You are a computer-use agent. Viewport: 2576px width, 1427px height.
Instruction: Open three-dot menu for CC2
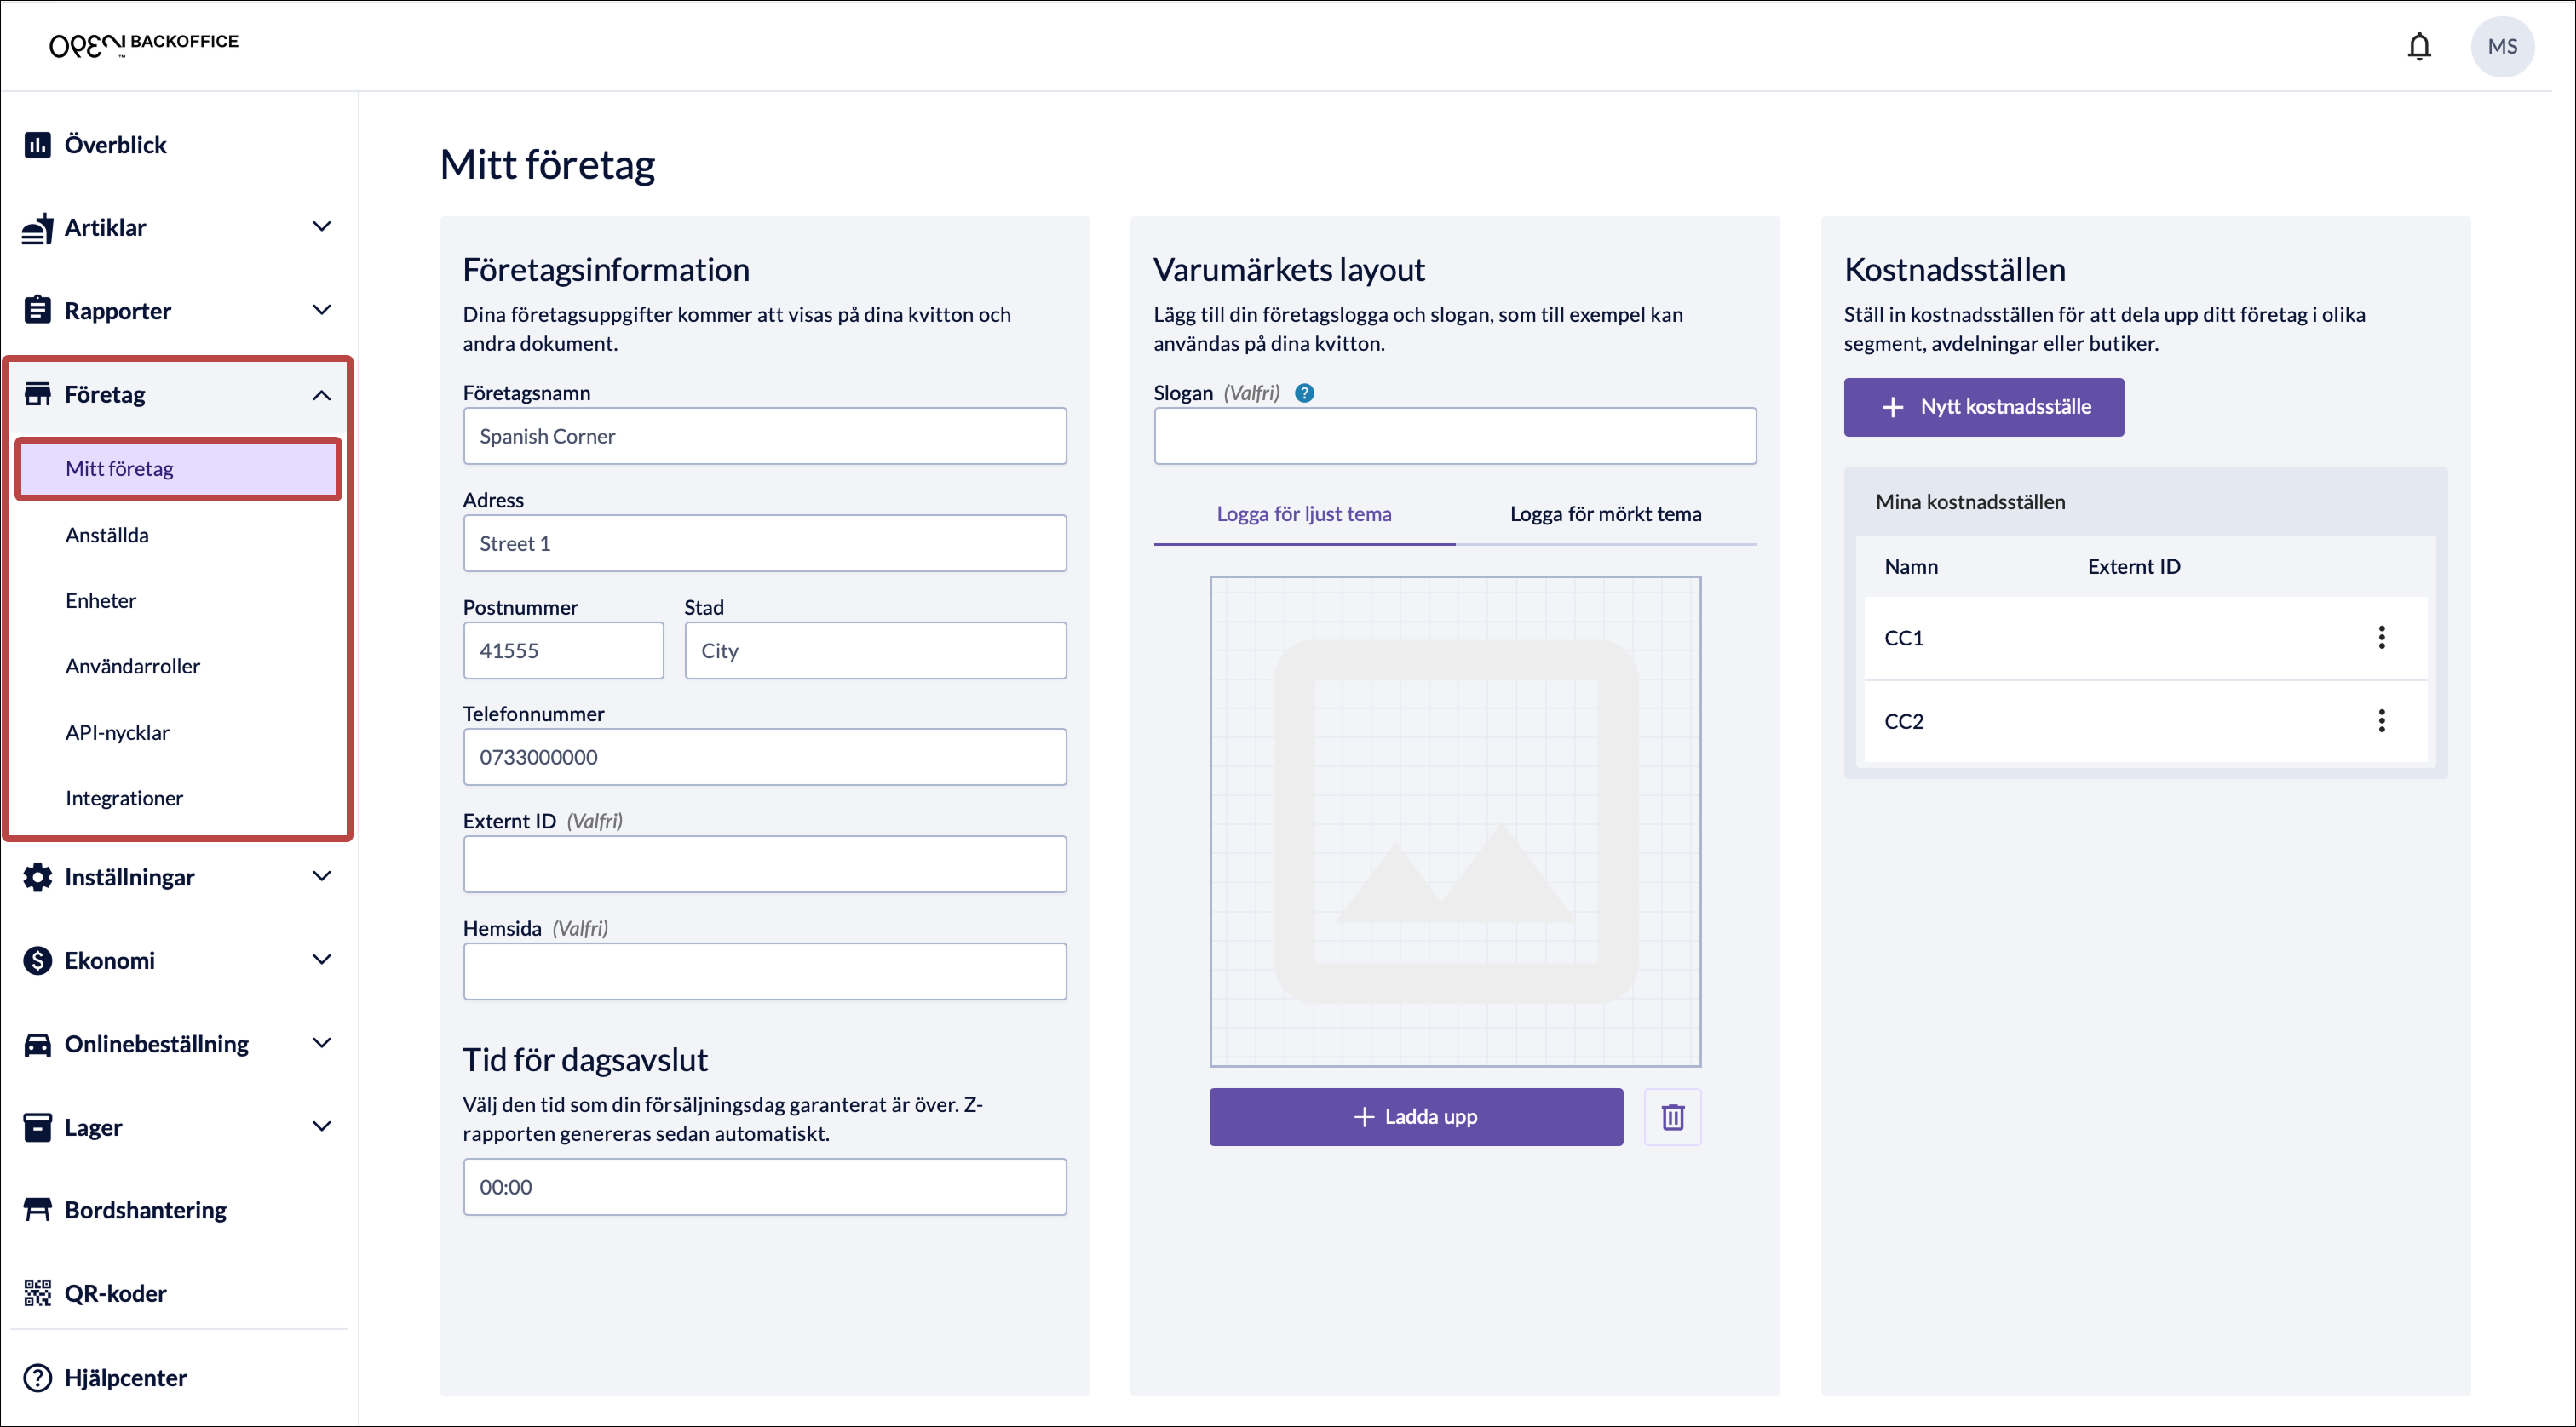(x=2381, y=720)
